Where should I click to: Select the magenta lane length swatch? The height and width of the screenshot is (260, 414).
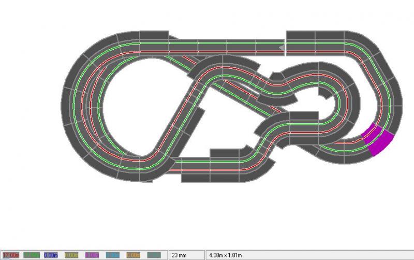[92, 255]
